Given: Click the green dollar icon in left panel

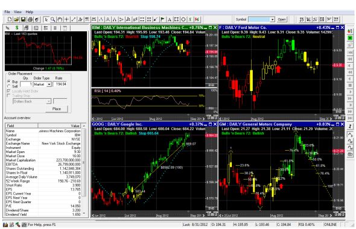Looking at the screenshot, I should [x=17, y=28].
